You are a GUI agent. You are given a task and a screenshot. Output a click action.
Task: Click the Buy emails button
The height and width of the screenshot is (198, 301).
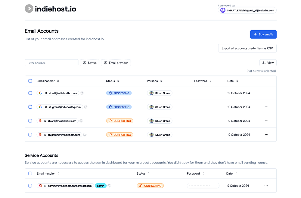coord(263,34)
